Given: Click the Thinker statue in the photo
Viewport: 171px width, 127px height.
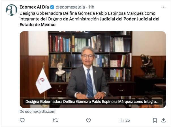Looking at the screenshot, I should pos(148,66).
